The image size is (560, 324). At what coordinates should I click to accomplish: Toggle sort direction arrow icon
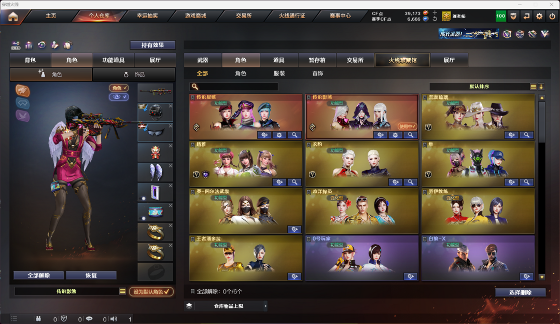(541, 87)
